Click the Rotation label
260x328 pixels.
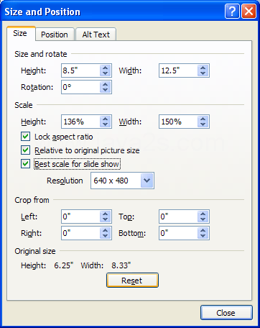click(37, 87)
